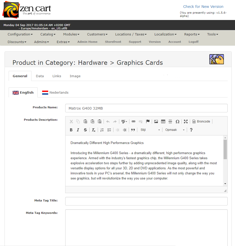235x246 pixels.
Task: Expand the Catalog menu
Action: (x=48, y=34)
